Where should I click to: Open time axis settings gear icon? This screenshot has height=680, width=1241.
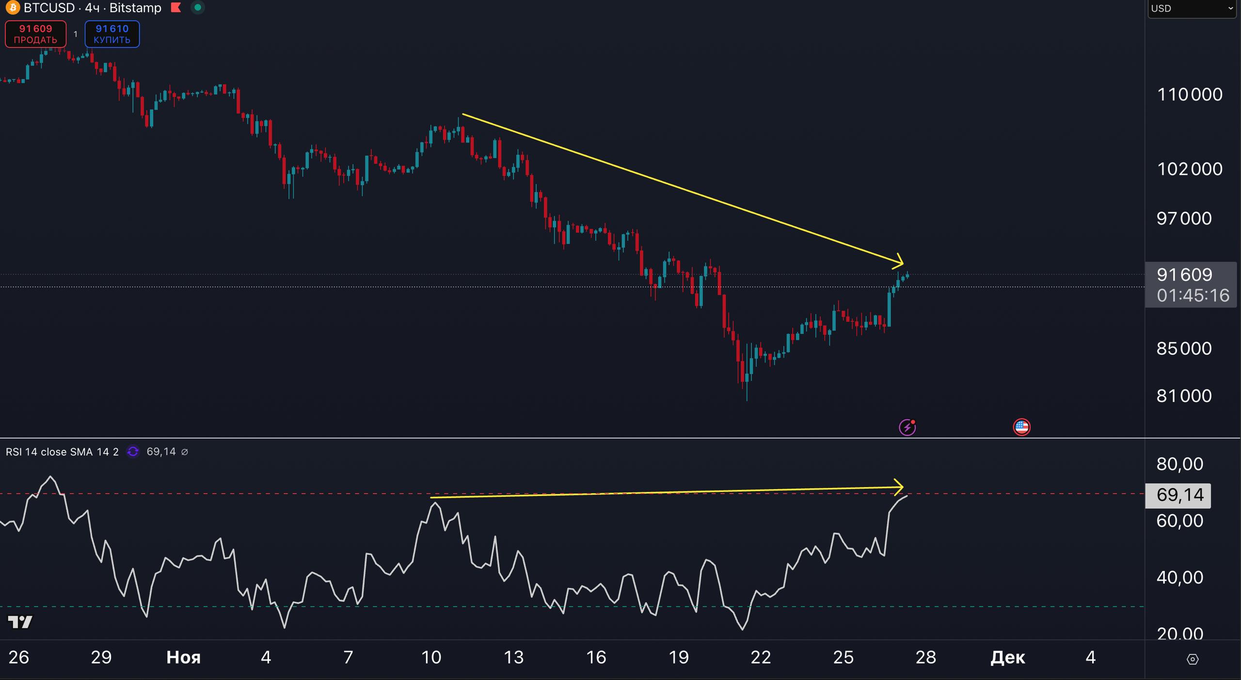1193,659
